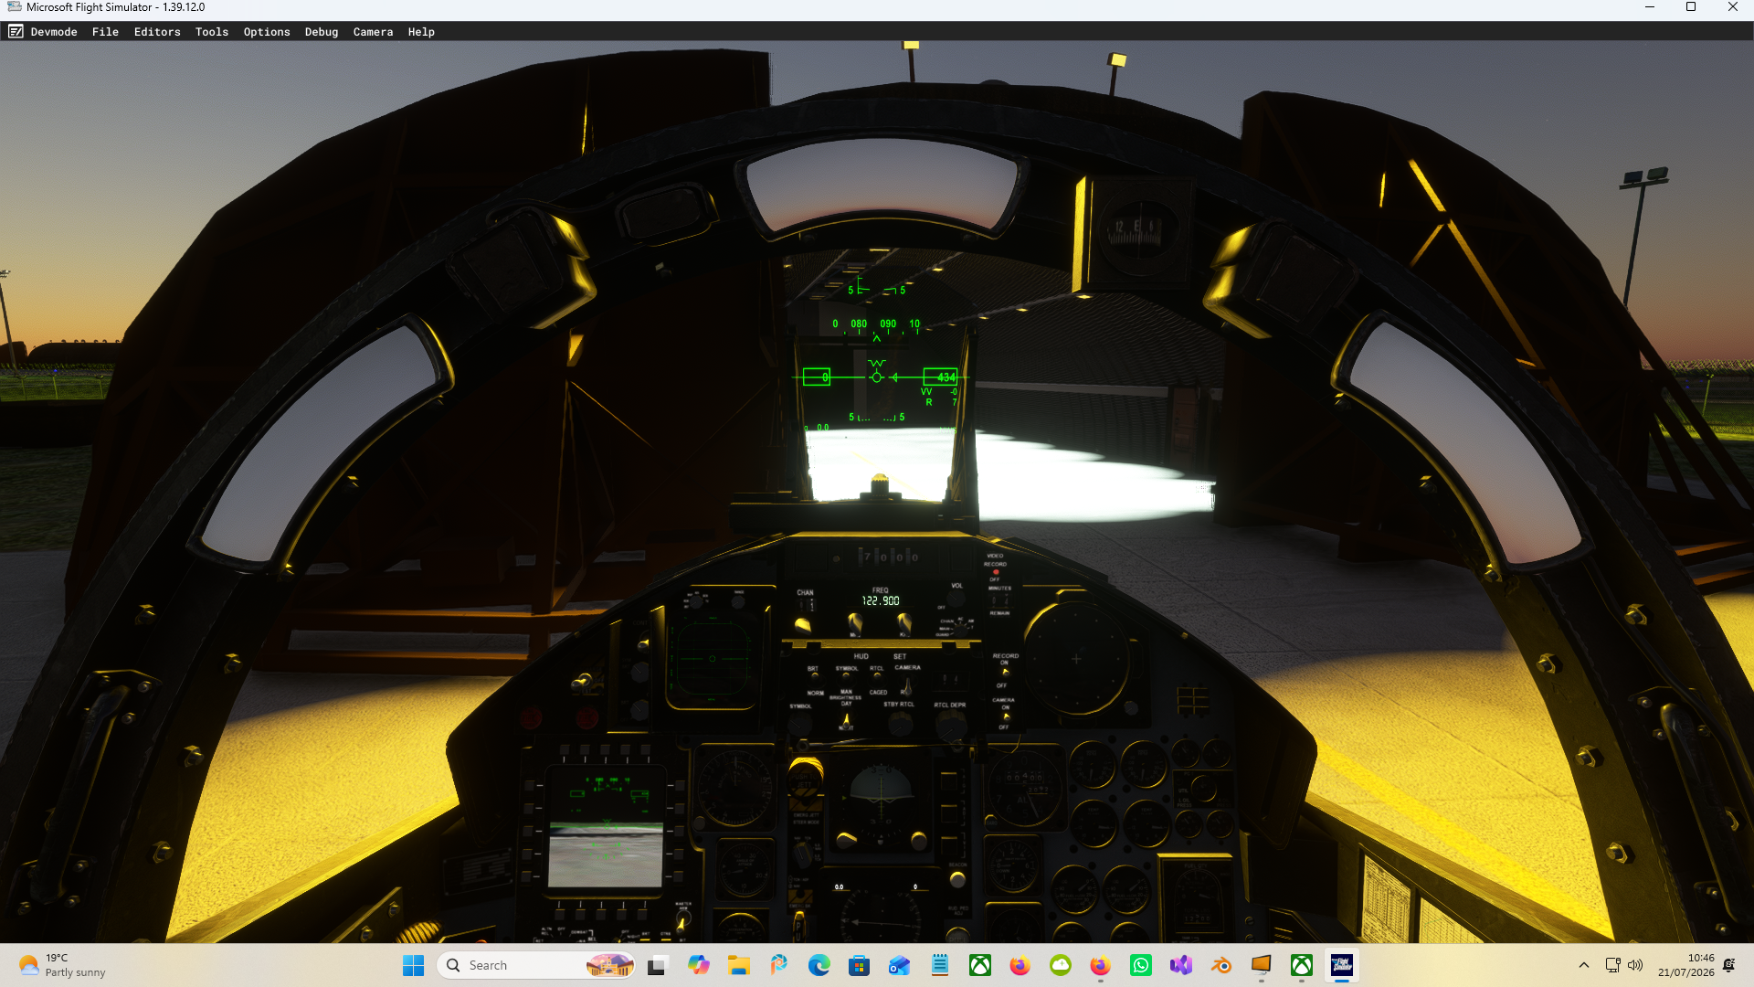Open the Options menu
Viewport: 1754px width, 987px height.
coord(267,31)
